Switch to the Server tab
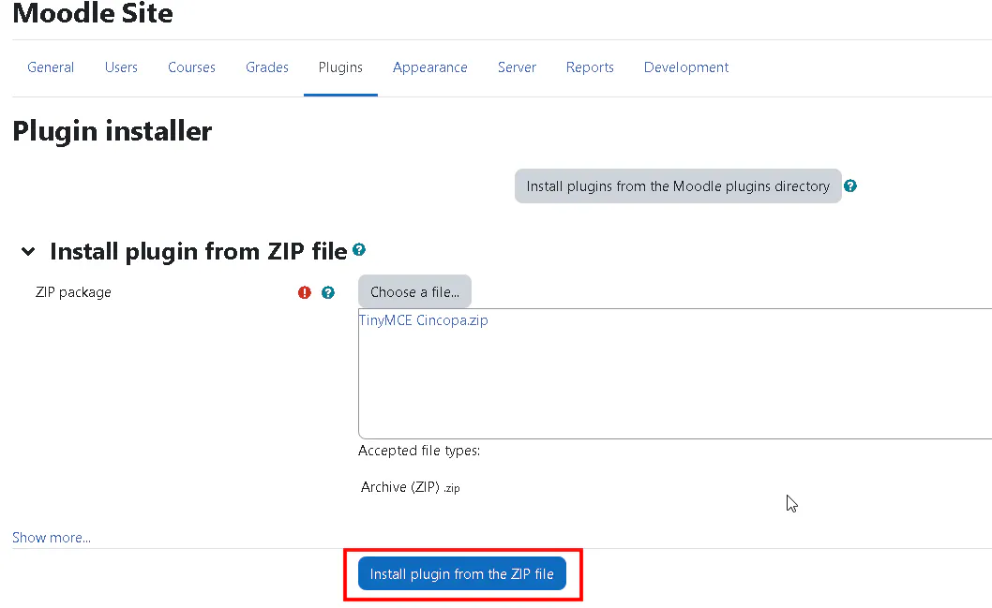This screenshot has height=608, width=992. pos(517,67)
